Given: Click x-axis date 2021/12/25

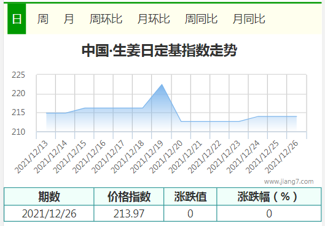Looking at the screenshot, I should pos(262,157).
